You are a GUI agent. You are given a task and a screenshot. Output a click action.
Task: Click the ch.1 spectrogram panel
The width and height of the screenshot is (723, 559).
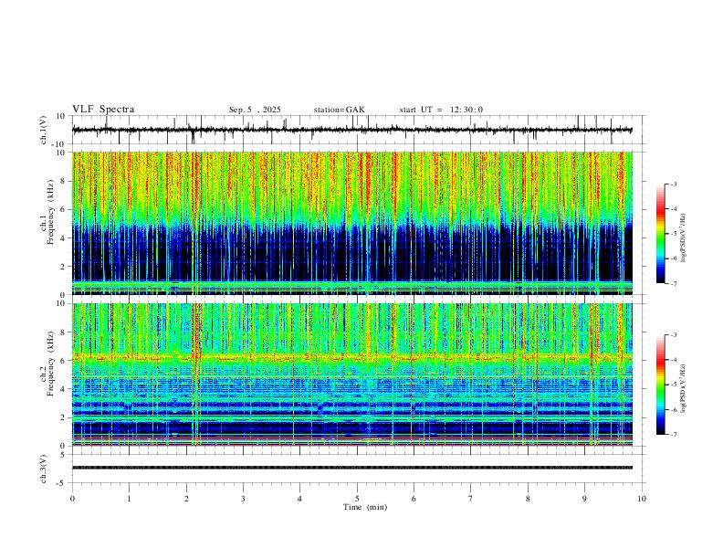pos(352,223)
